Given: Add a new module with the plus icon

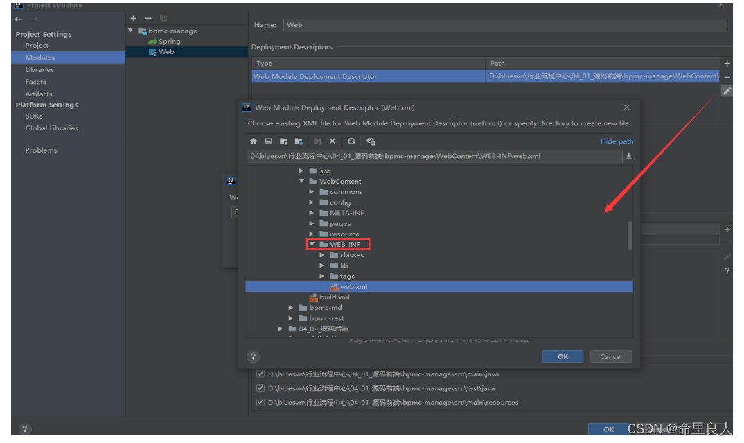Looking at the screenshot, I should [133, 18].
